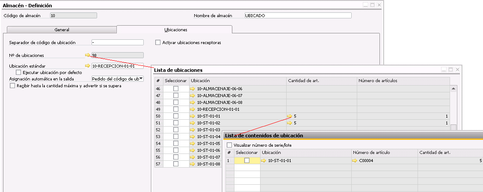Select checkbox for row 54 location
Viewport: 483px width, 192px height.
pos(175,143)
